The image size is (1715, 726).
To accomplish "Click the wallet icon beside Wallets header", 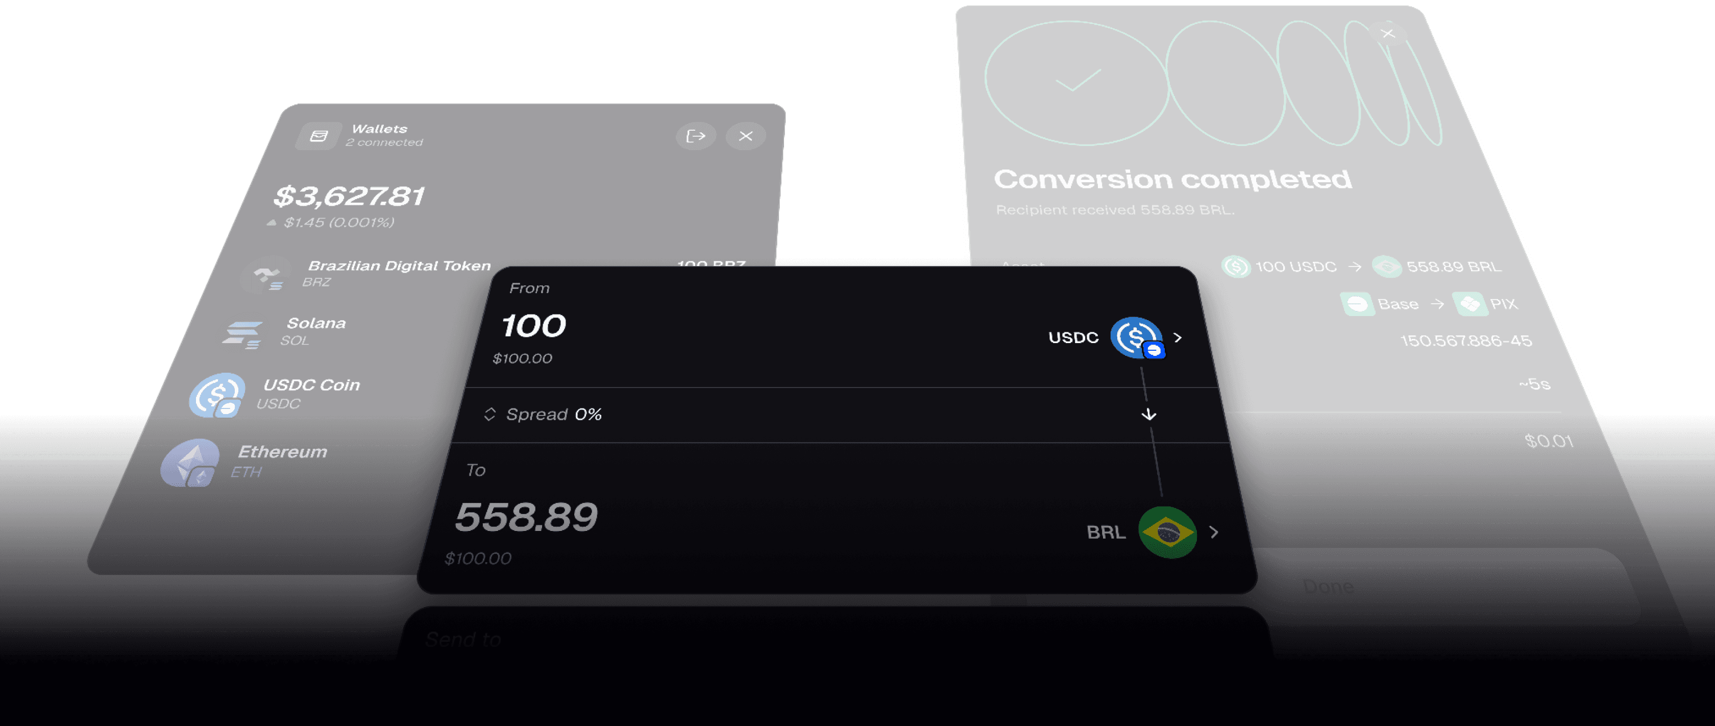I will [320, 135].
